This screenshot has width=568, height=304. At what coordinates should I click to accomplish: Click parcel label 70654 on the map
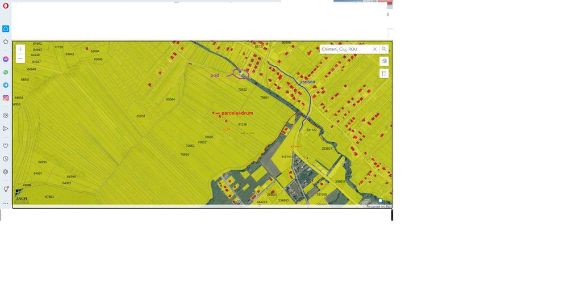(185, 154)
